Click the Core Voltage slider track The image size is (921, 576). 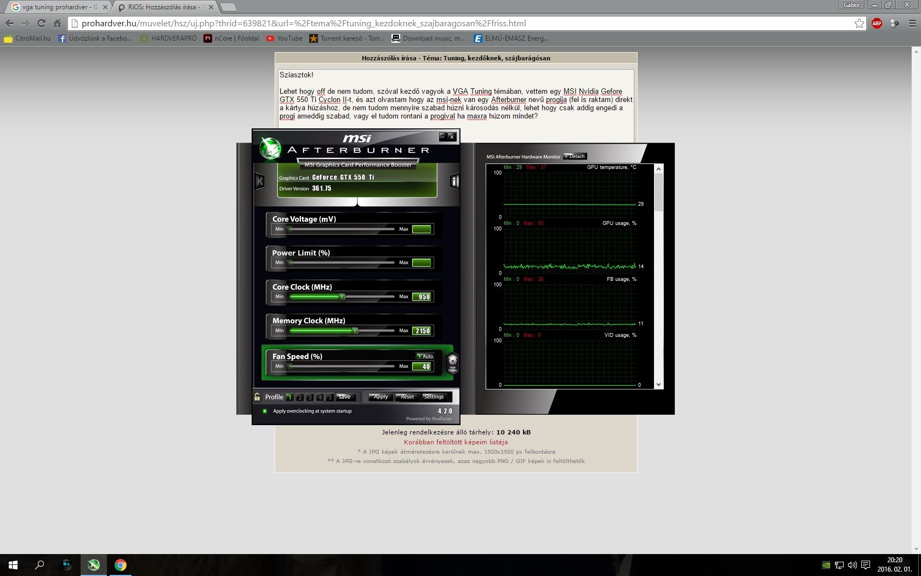342,229
